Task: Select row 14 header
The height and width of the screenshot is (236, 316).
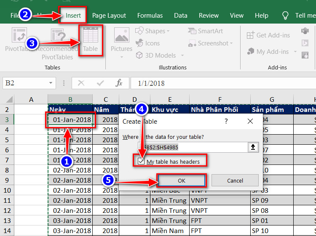Action: point(7,231)
